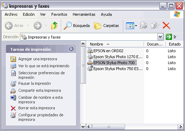Image resolution: width=185 pixels, height=131 pixels.
Task: Click Seleccionar preferencias de impresión icon
Action: coord(13,73)
